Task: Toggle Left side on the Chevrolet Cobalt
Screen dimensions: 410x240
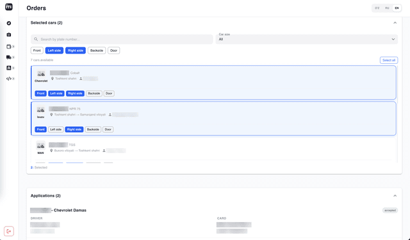Action: click(56, 93)
